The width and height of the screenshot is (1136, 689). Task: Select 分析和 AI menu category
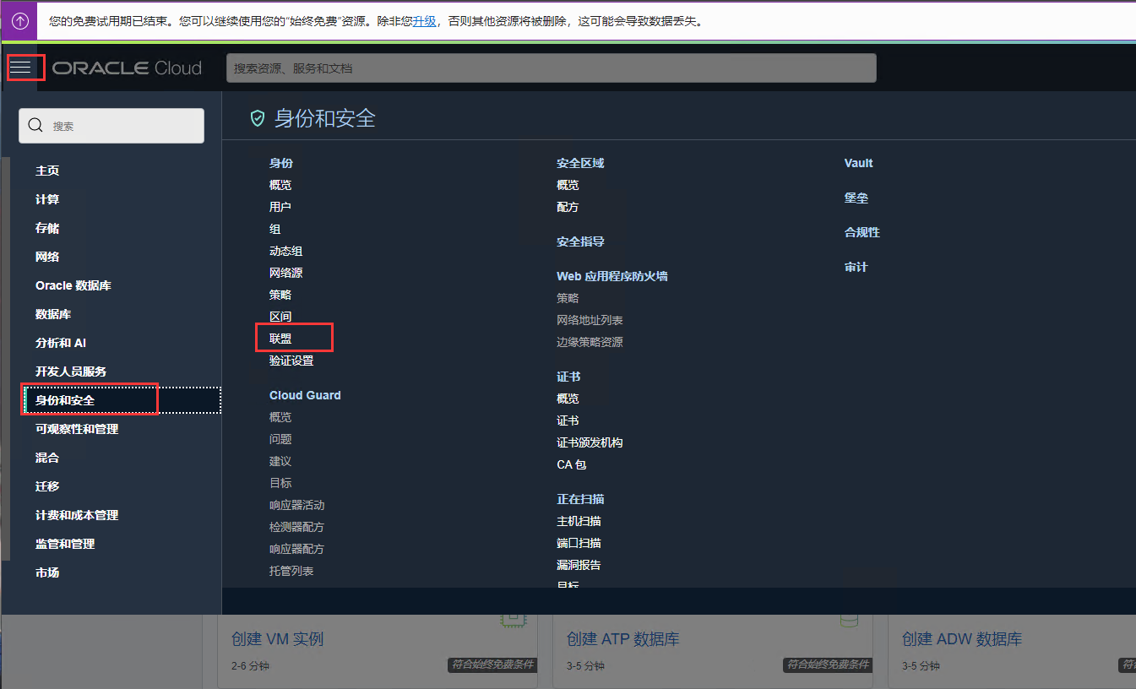pyautogui.click(x=61, y=343)
